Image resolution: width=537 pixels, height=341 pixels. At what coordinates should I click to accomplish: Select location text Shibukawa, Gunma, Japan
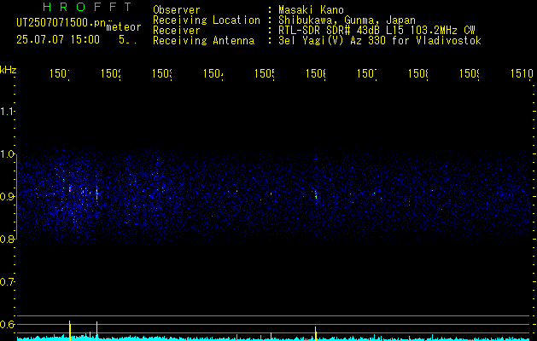[347, 20]
